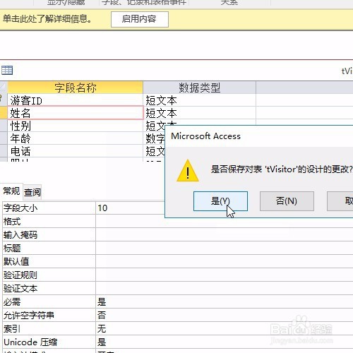Decline saving with 否(N) button
353x353 pixels.
tap(287, 201)
